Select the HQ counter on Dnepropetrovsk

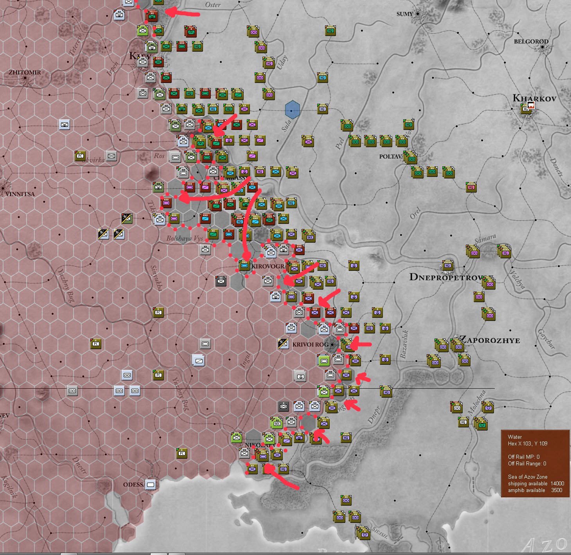(448, 265)
